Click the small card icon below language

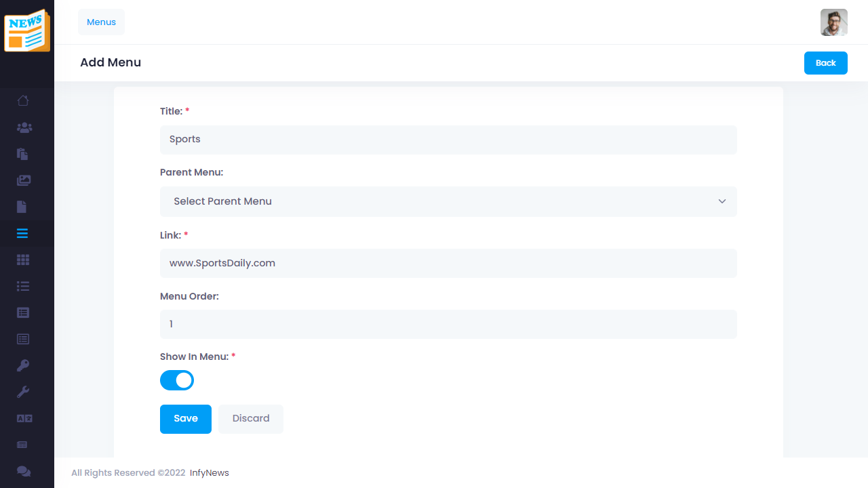click(22, 445)
